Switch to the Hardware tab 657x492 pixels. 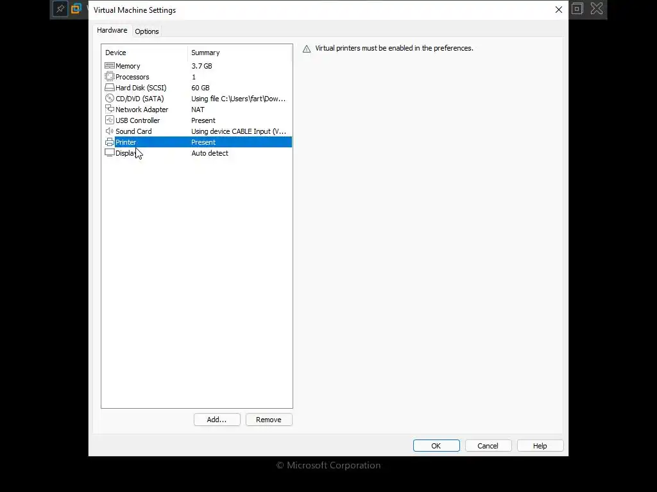coord(112,30)
